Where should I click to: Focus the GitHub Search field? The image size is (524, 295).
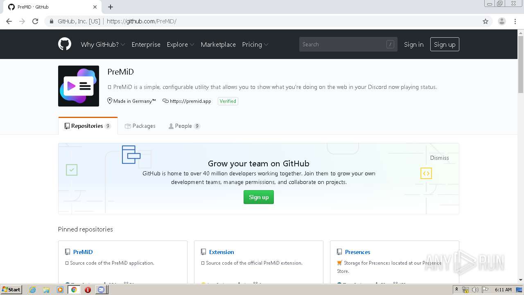348,44
